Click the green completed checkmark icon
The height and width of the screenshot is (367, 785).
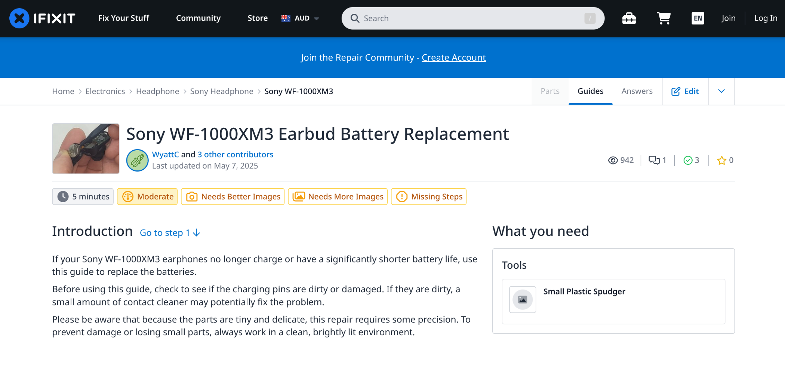688,160
